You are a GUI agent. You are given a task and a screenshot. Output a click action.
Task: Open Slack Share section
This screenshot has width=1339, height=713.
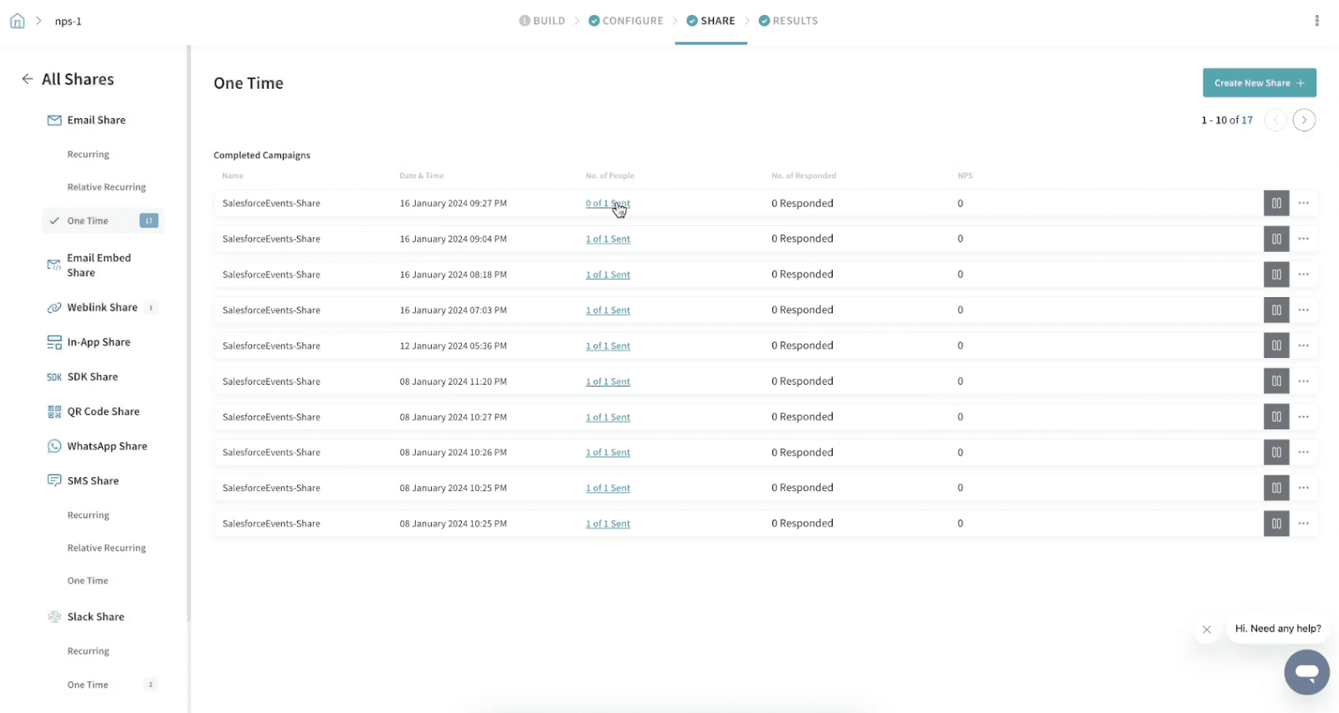pos(95,617)
